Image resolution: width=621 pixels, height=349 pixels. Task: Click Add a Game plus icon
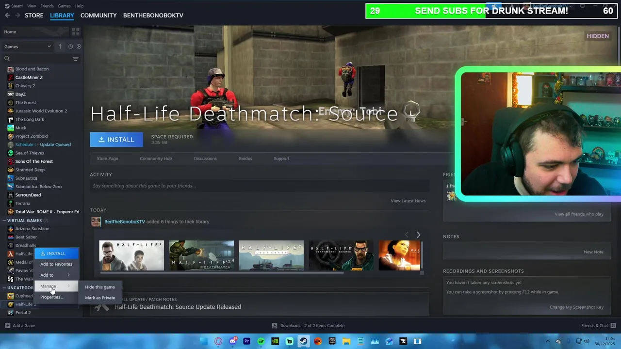(7, 326)
